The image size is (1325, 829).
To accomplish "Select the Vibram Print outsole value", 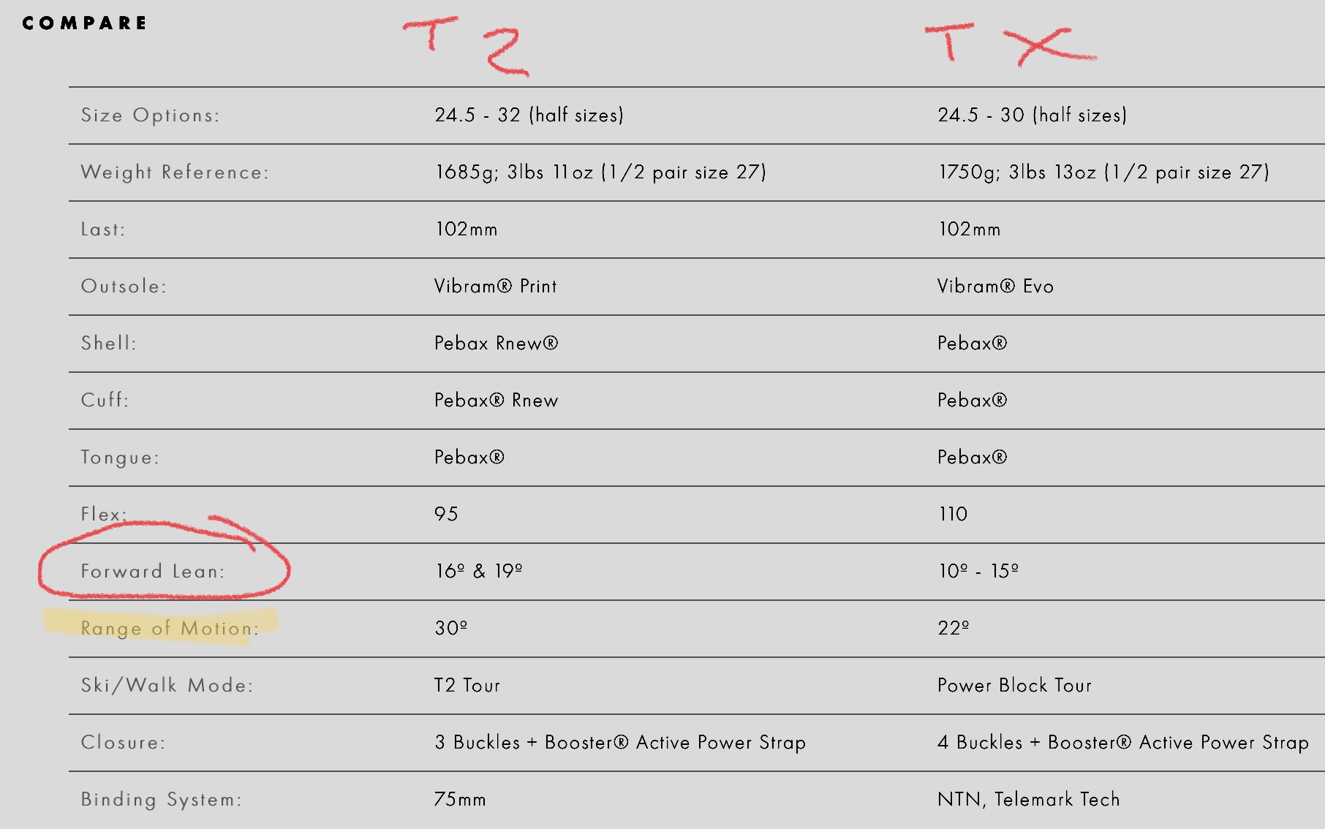I will (496, 286).
